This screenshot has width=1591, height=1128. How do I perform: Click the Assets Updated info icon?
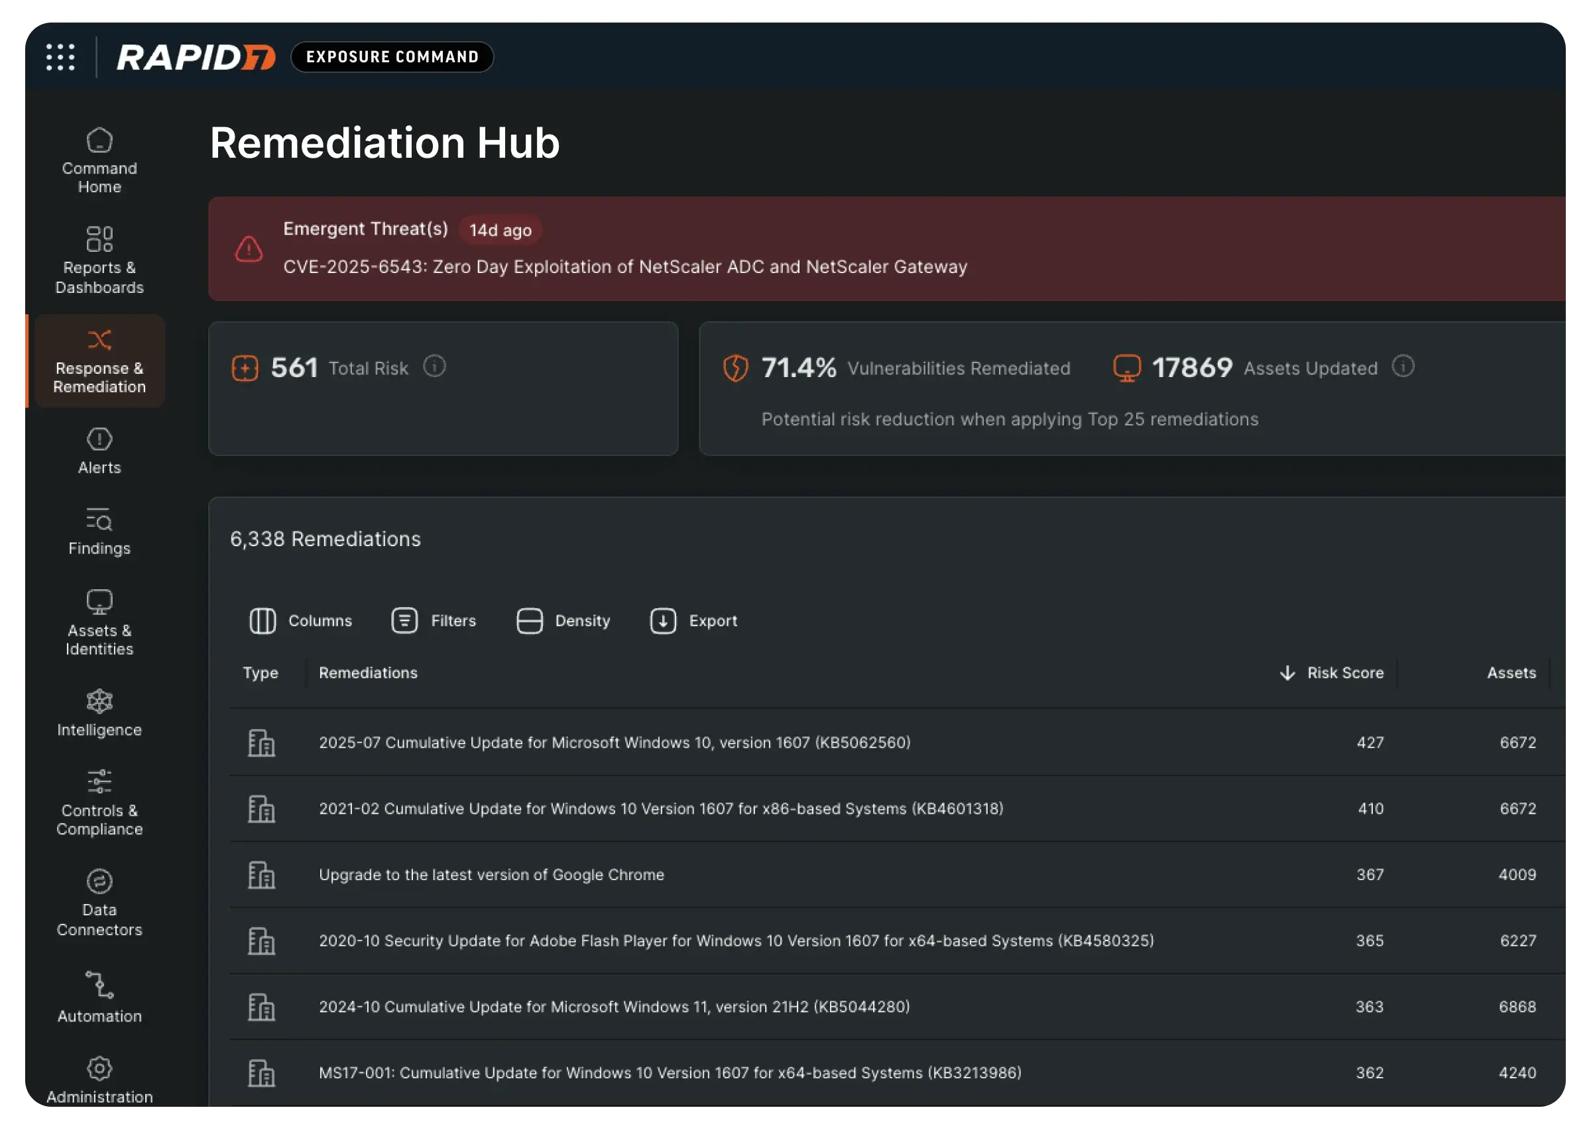[x=1403, y=366]
